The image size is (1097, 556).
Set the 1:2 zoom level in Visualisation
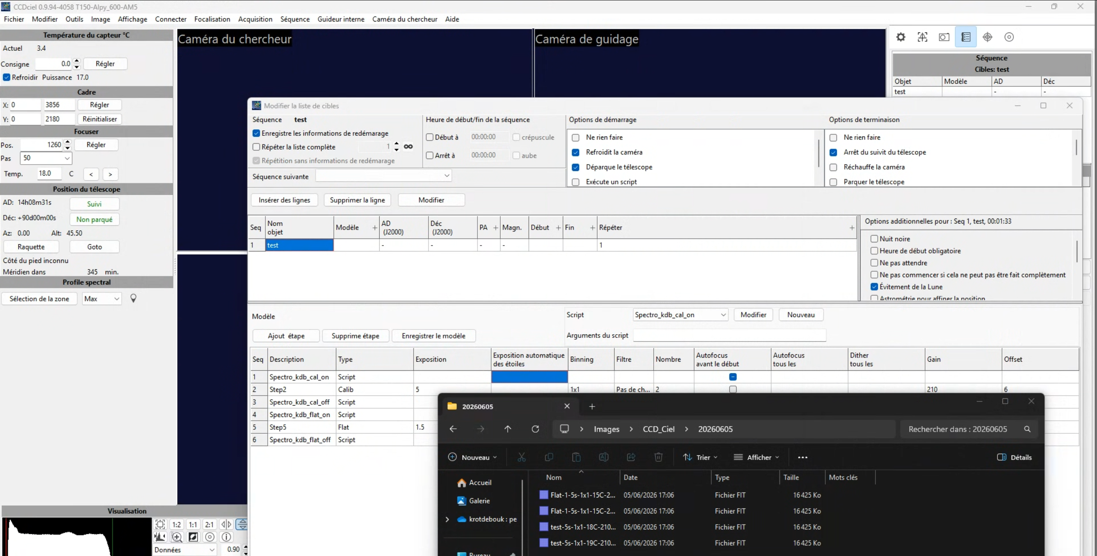[177, 524]
